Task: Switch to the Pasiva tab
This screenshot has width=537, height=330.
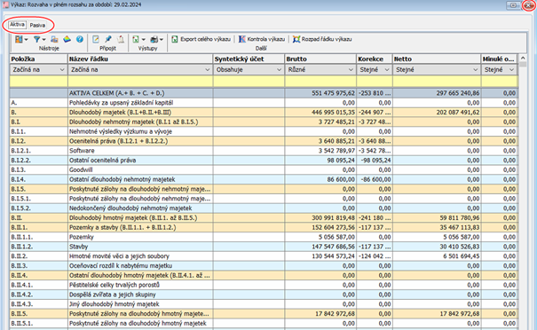Action: [37, 25]
